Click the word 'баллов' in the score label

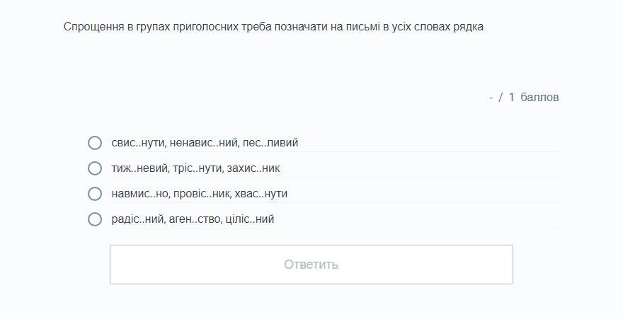(539, 98)
